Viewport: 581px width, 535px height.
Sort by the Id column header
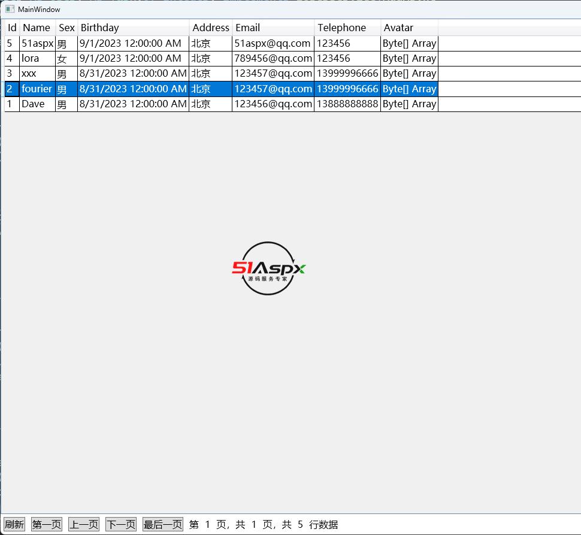coord(12,28)
